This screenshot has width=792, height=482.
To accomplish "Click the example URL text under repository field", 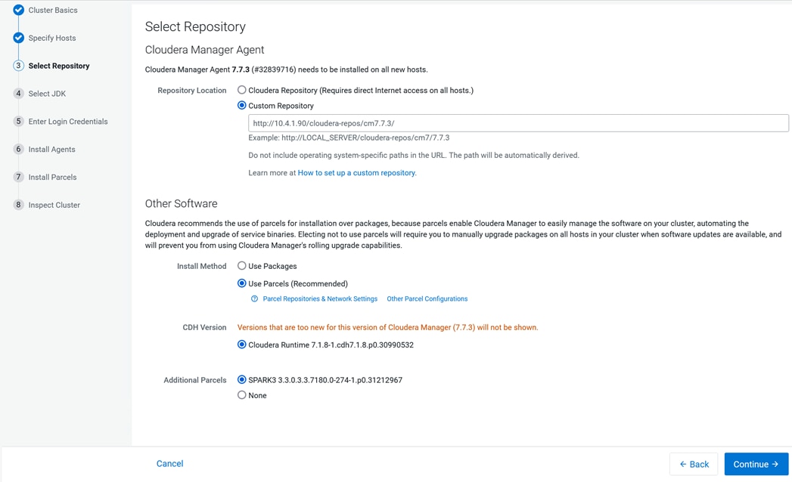I will point(349,137).
